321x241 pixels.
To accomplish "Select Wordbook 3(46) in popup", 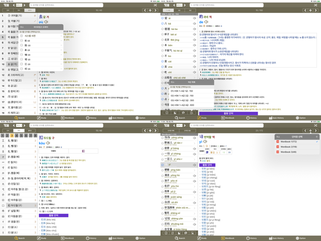I will point(288,152).
